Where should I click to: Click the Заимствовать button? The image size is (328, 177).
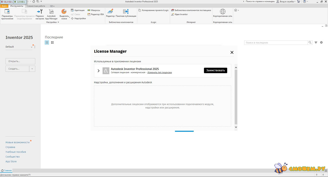coord(215,70)
